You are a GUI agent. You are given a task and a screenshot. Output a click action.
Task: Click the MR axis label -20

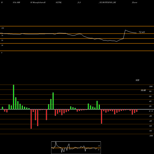click(x=150, y=116)
